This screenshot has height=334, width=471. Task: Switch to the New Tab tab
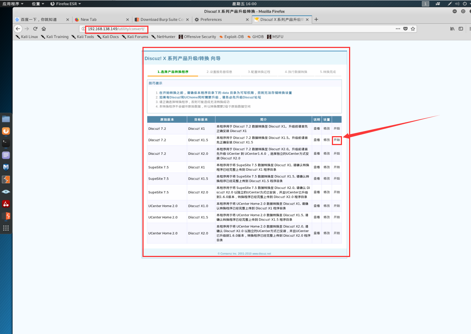(x=102, y=20)
